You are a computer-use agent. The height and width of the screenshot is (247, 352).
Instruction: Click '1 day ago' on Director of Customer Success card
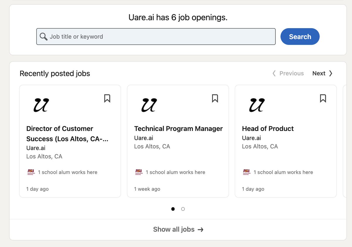38,189
